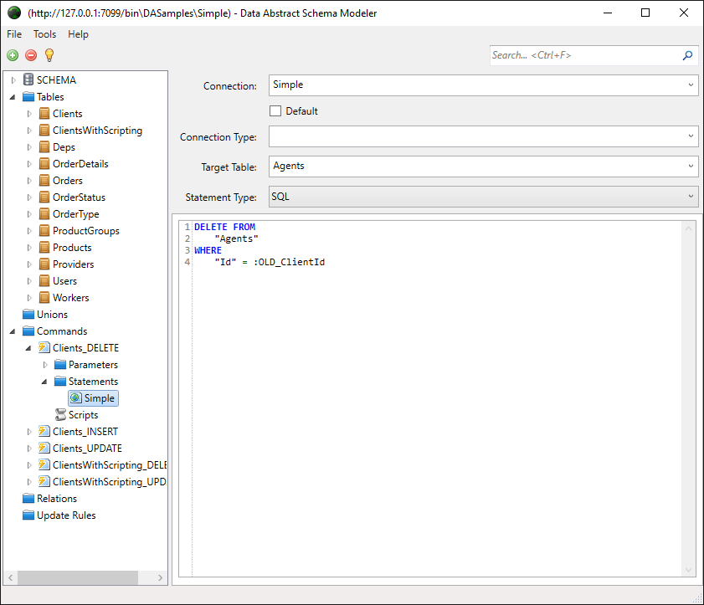Select the Scripts scroll icon node
Viewport: 704px width, 605px height.
click(60, 415)
